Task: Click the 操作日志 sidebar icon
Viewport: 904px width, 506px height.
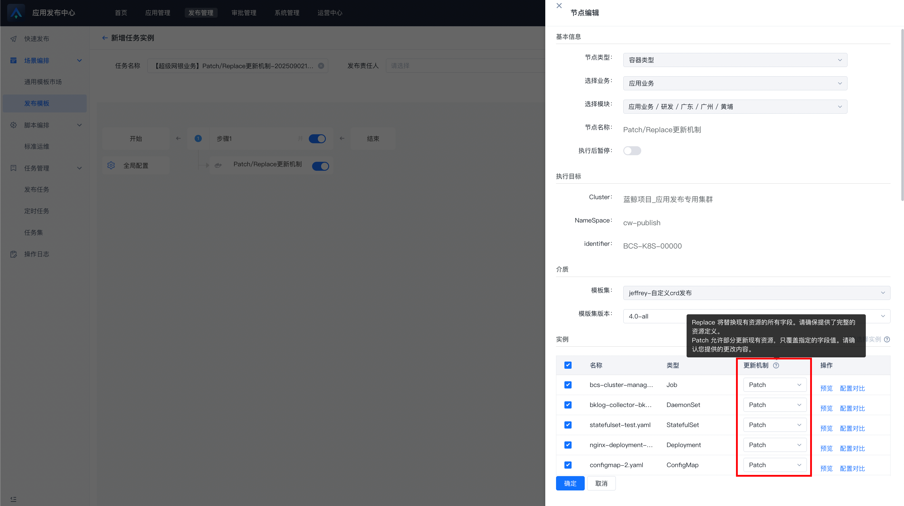Action: 13,254
